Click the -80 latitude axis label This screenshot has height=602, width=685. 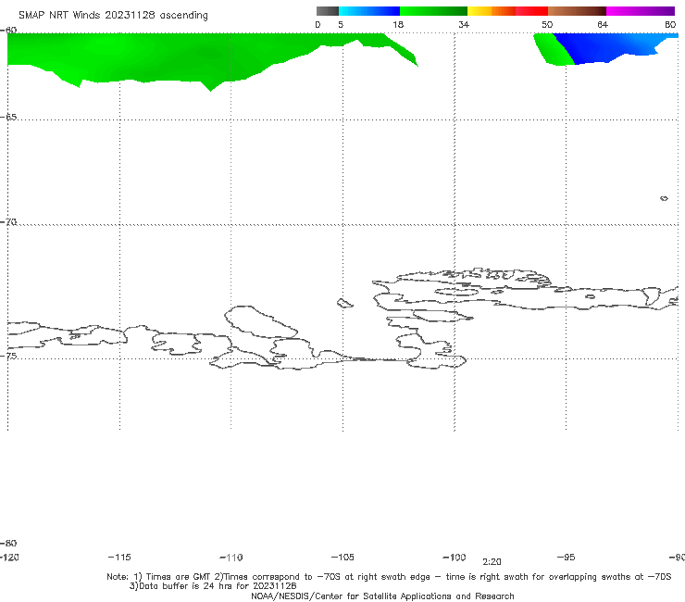pos(8,543)
